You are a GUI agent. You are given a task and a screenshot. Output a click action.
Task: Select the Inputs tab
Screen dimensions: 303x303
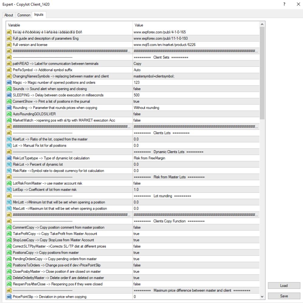tap(39, 15)
